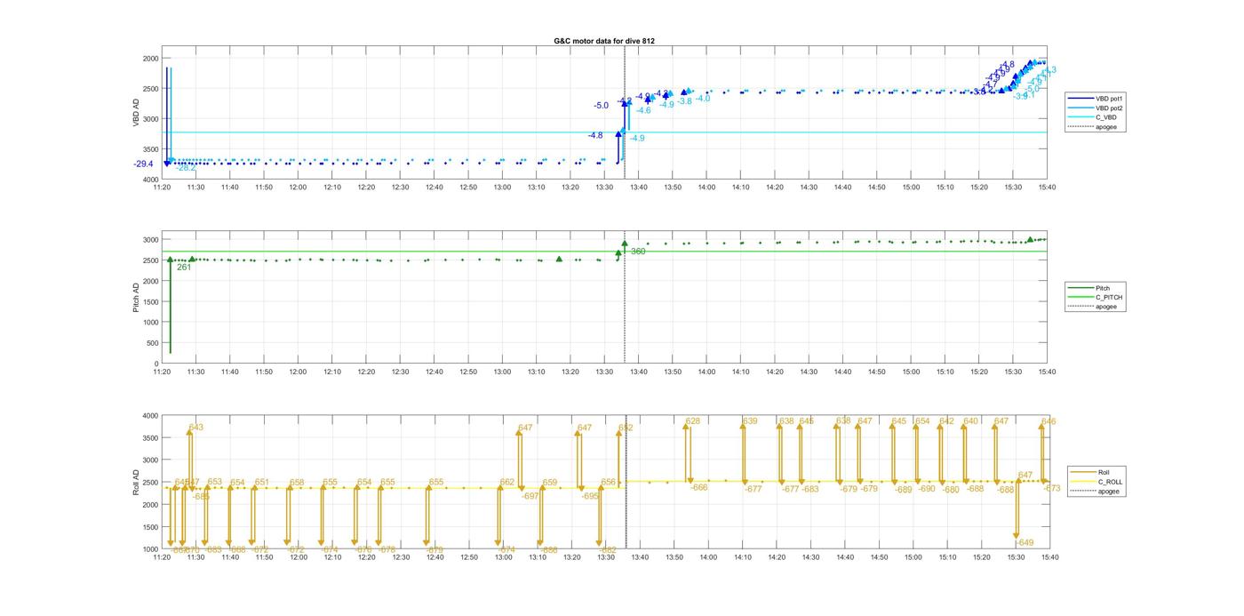Click the 4000 tick on the Roll AD axis
The width and height of the screenshot is (1244, 616).
pyautogui.click(x=150, y=416)
